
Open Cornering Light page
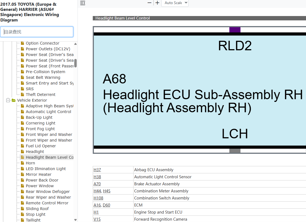41,123
